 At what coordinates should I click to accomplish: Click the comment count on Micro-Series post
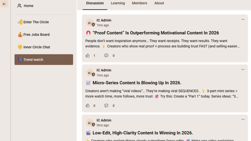click(x=114, y=106)
